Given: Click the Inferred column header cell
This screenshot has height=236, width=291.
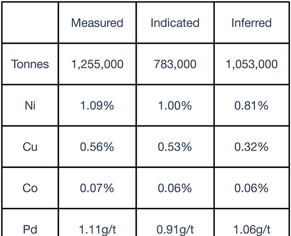Looking at the screenshot, I should click(252, 23).
